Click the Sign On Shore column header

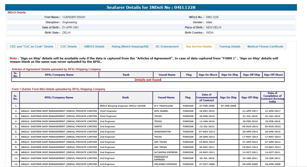[208, 75]
